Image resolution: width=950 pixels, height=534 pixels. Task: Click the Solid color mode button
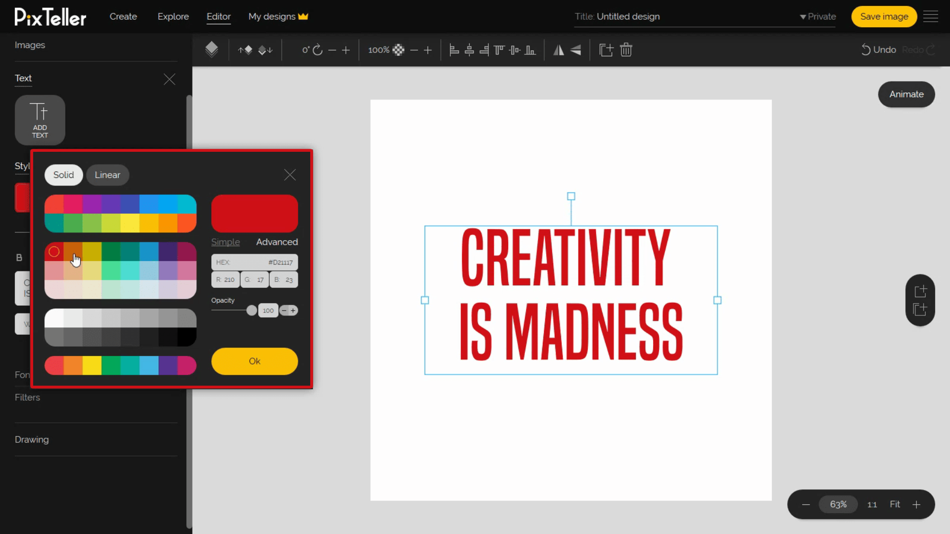click(63, 174)
